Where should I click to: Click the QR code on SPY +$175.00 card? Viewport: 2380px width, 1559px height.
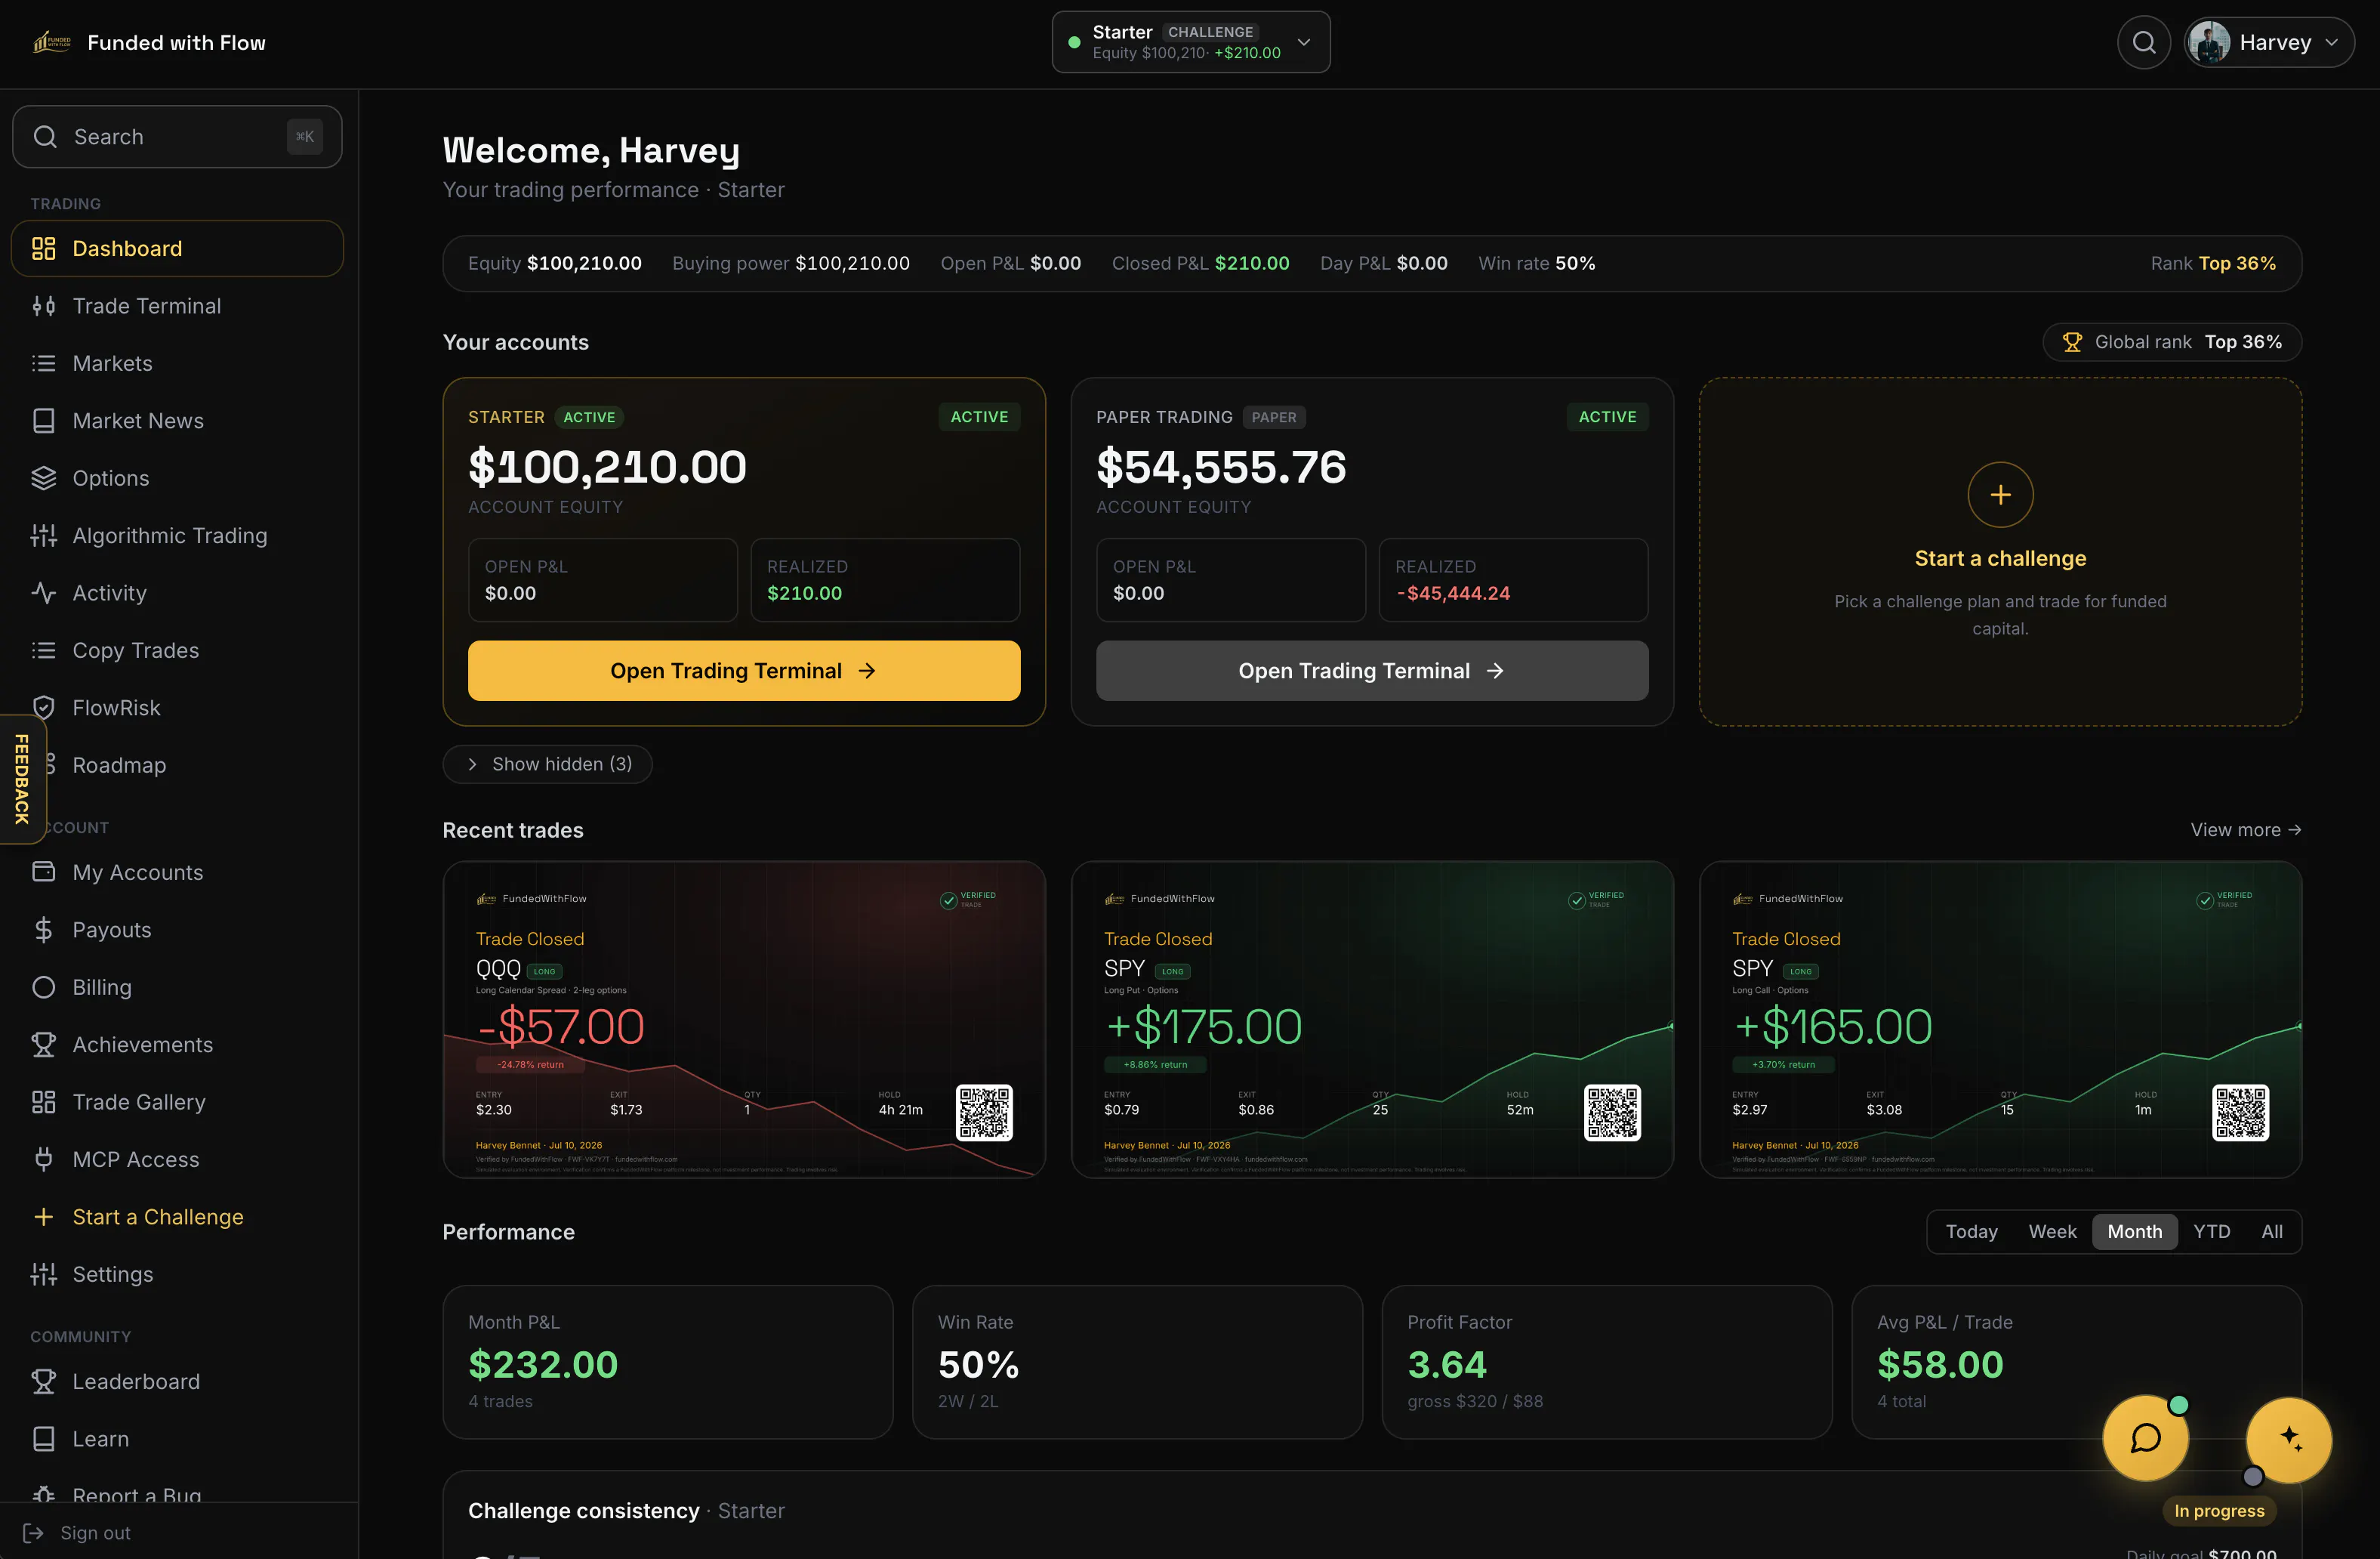(1612, 1113)
